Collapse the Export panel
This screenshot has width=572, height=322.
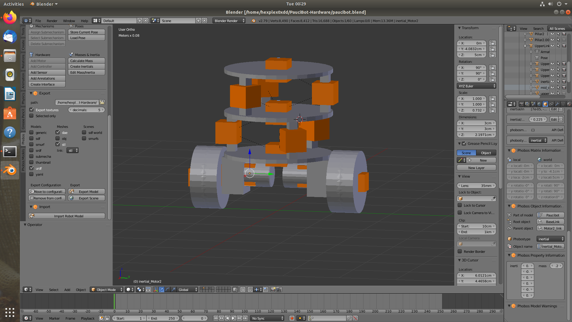coord(31,93)
